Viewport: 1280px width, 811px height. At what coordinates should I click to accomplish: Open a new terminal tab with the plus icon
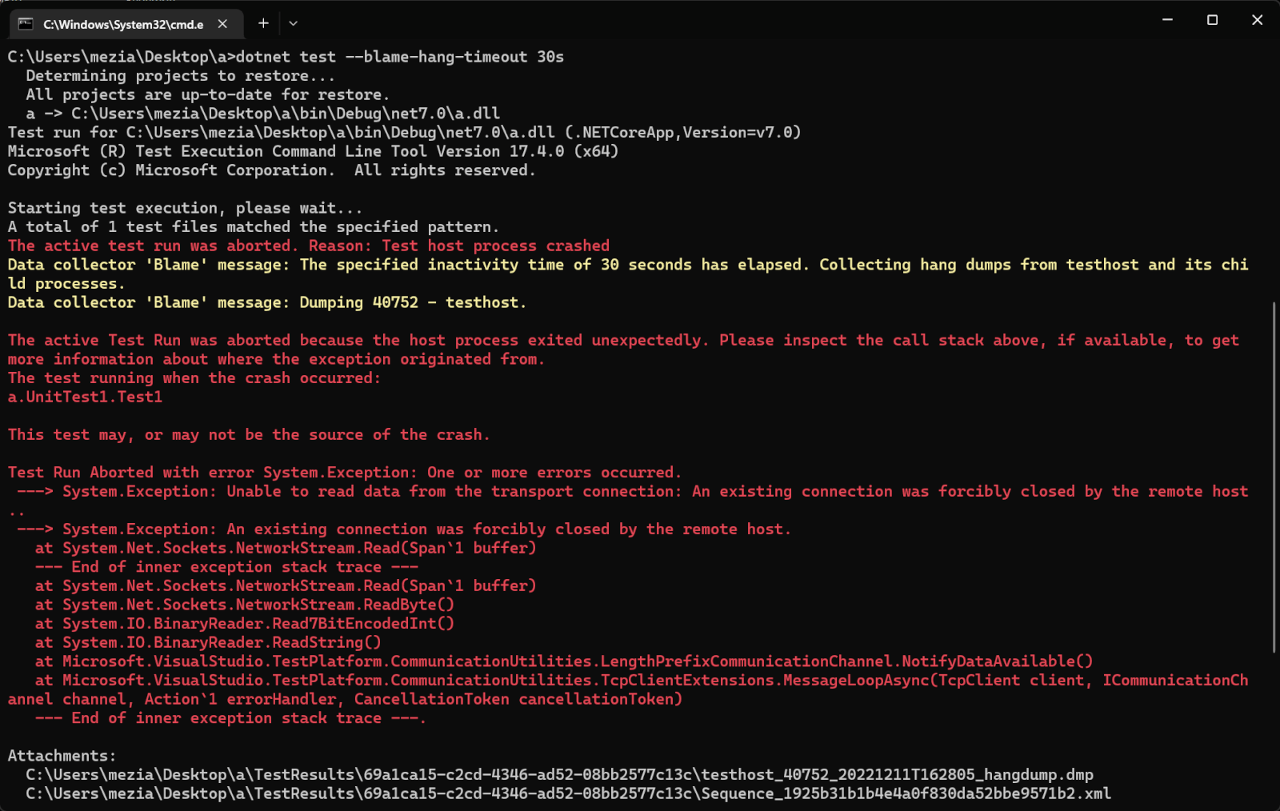[262, 24]
